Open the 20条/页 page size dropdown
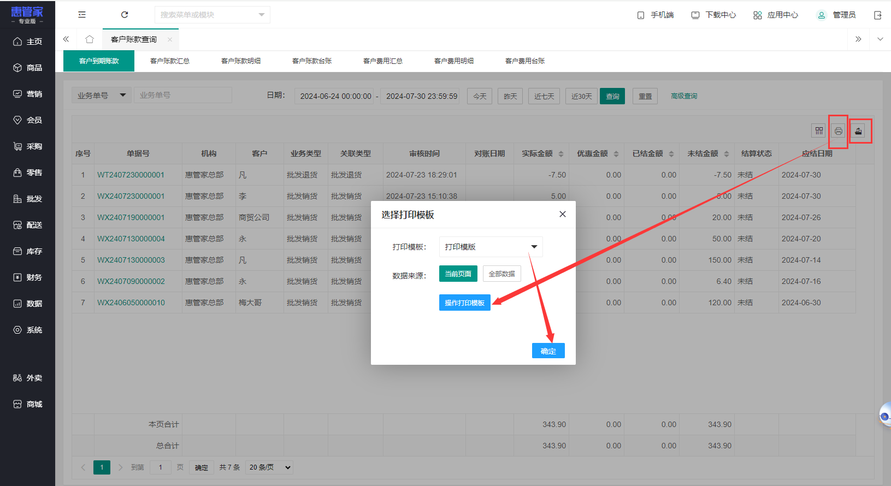The width and height of the screenshot is (891, 486). tap(269, 467)
